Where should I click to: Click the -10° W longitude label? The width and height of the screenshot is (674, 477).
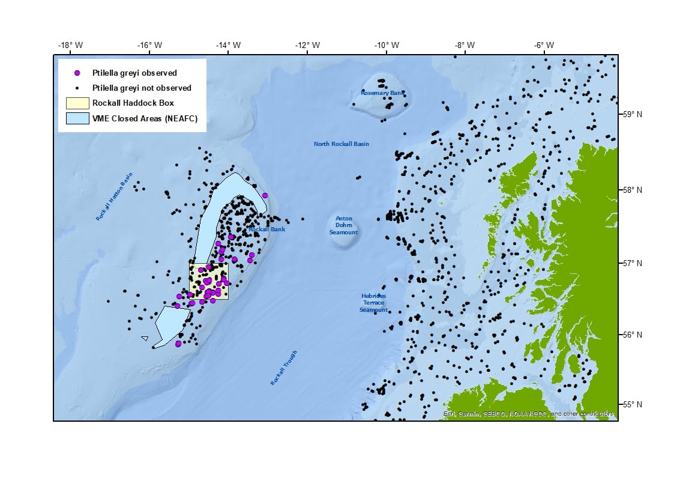pos(386,45)
